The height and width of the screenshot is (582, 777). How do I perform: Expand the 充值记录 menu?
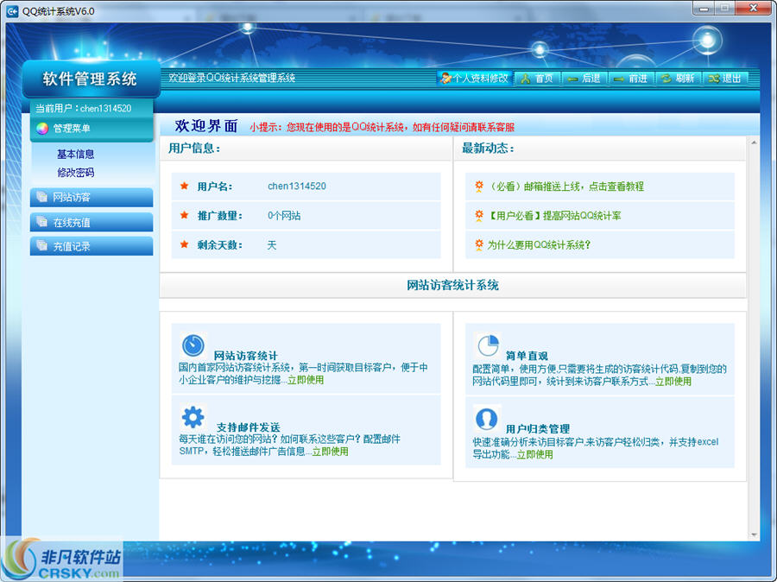(x=92, y=246)
